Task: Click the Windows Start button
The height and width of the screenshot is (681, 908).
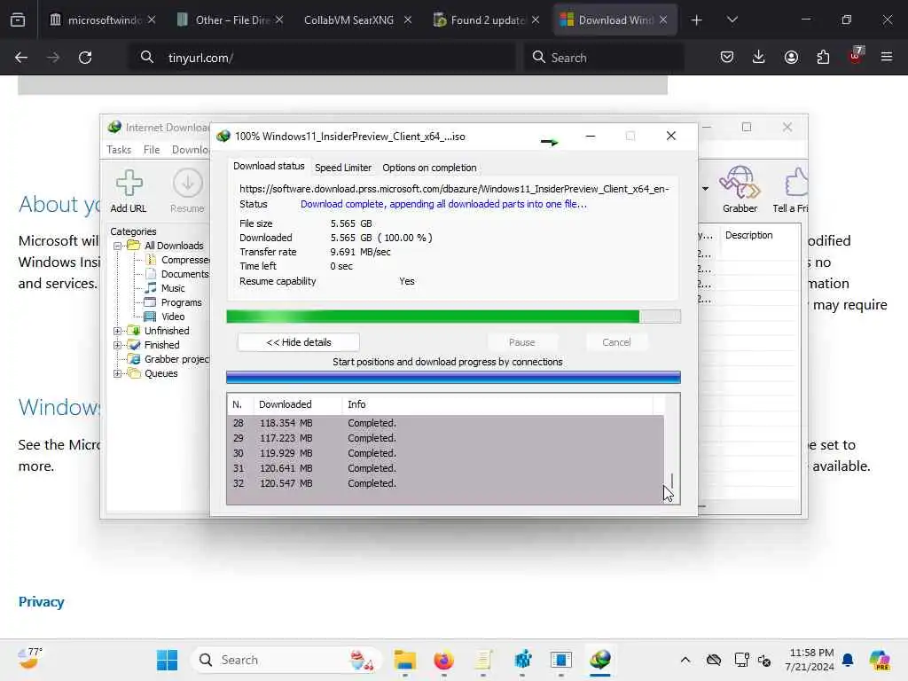Action: click(167, 660)
